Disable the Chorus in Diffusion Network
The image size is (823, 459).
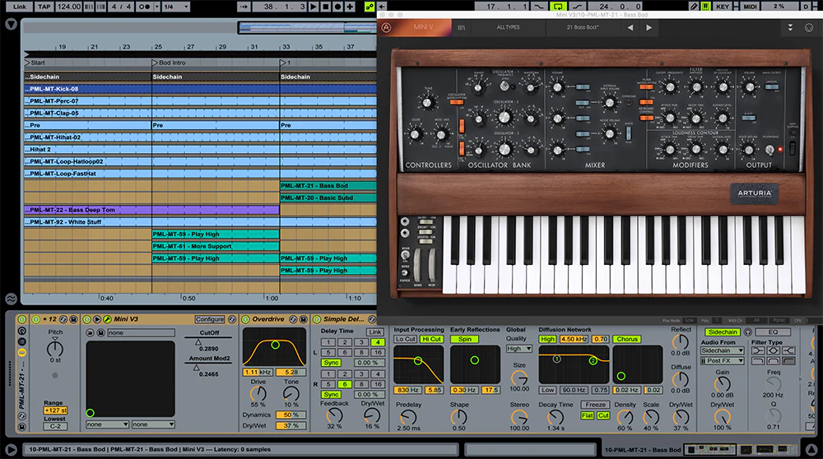626,339
